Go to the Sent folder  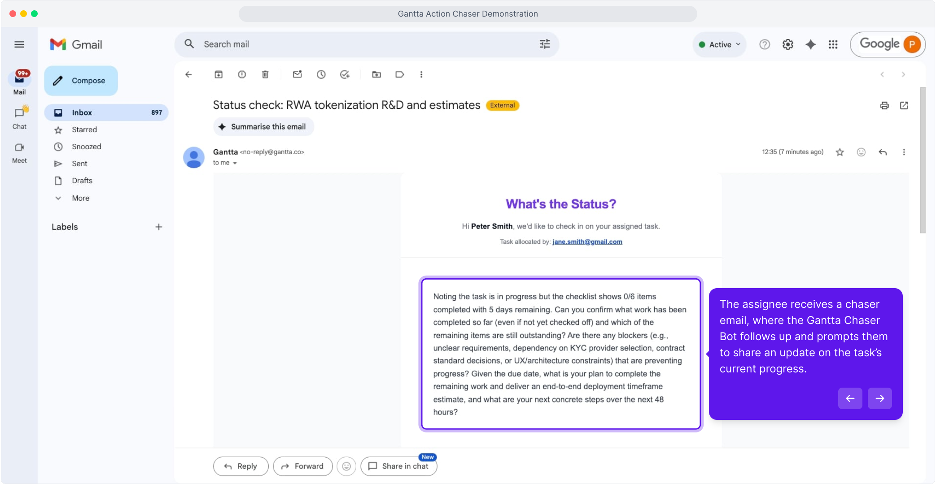tap(79, 164)
